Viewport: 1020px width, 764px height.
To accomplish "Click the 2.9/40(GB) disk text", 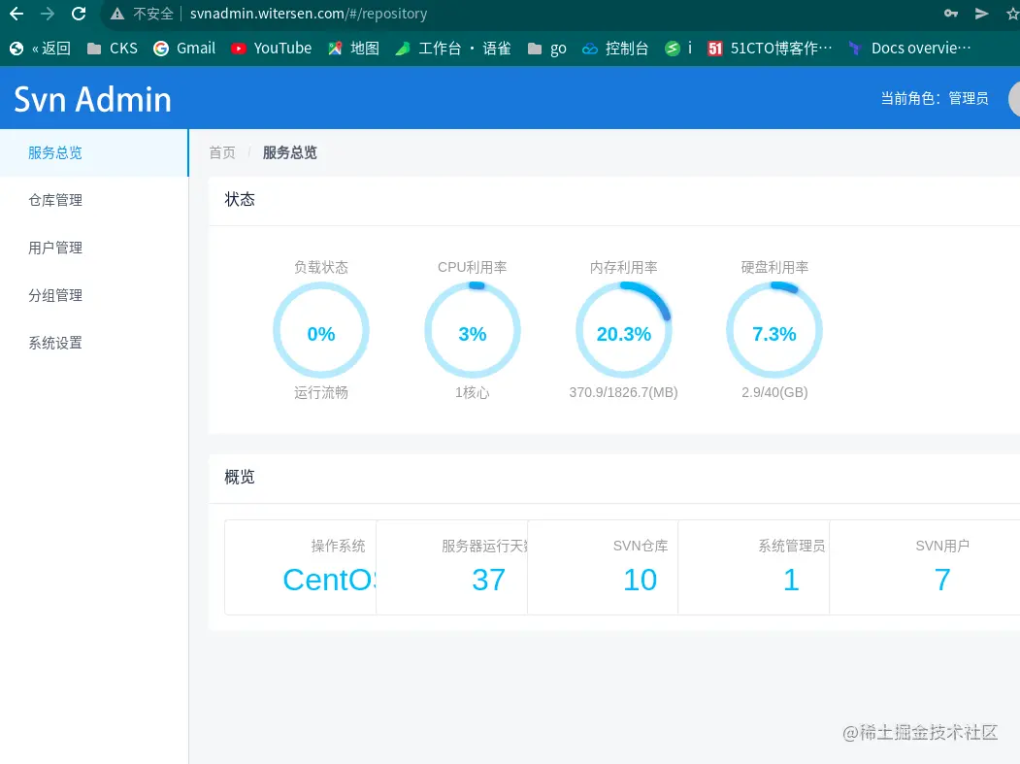I will pos(774,392).
